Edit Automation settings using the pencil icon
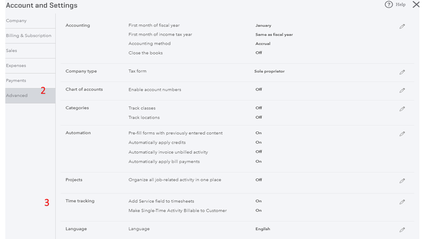 tap(402, 134)
